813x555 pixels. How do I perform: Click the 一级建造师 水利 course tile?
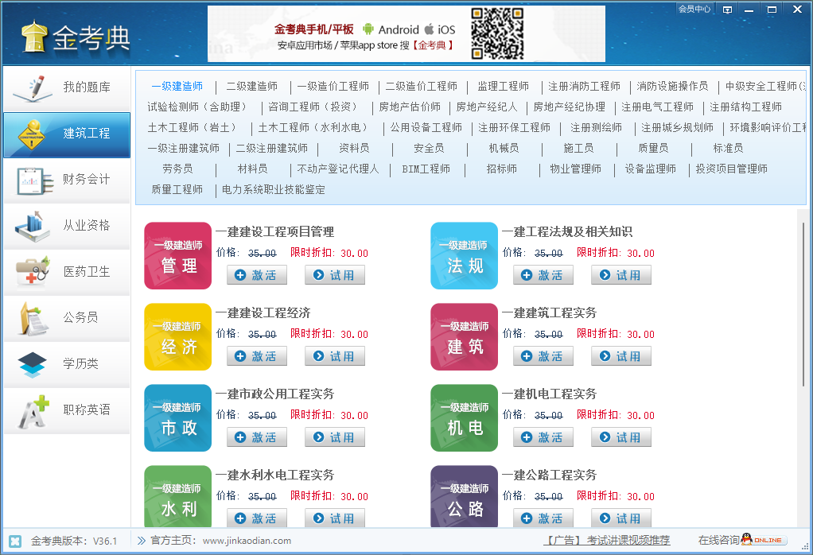coord(178,496)
